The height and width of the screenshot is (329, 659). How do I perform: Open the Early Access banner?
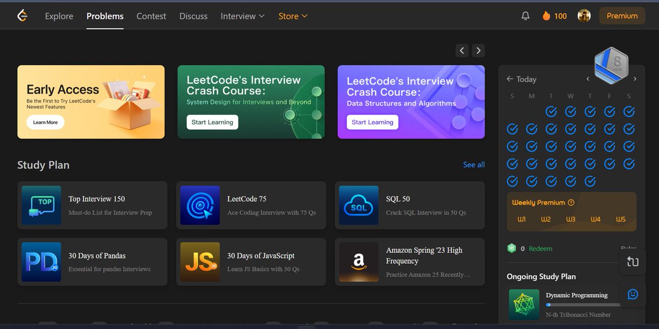pos(91,102)
